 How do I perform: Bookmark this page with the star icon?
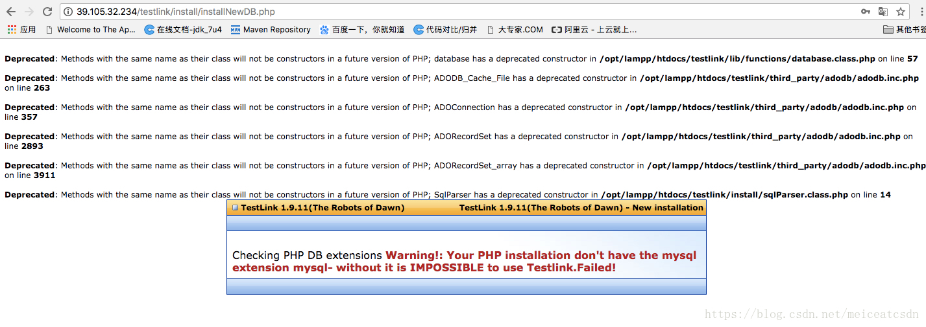[901, 12]
